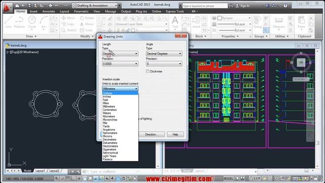Click the Help button in Drawing Units dialog
Viewport: 325px width, 183px height.
pyautogui.click(x=175, y=134)
